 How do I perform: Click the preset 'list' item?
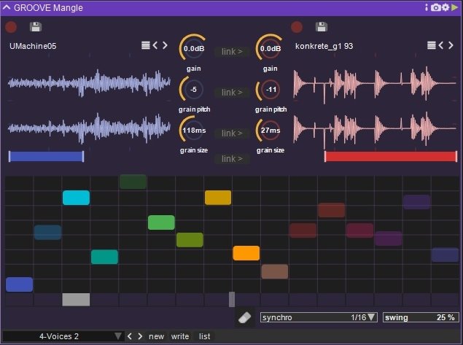point(204,336)
